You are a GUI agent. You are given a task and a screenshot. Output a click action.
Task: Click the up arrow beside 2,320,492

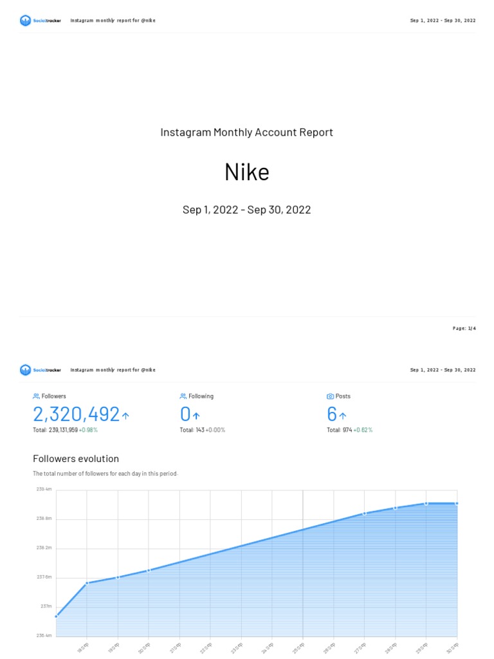click(125, 416)
